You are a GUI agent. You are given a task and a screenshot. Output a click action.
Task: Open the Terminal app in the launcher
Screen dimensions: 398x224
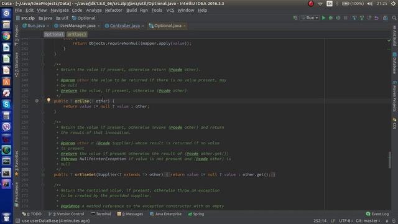[x=6, y=173]
